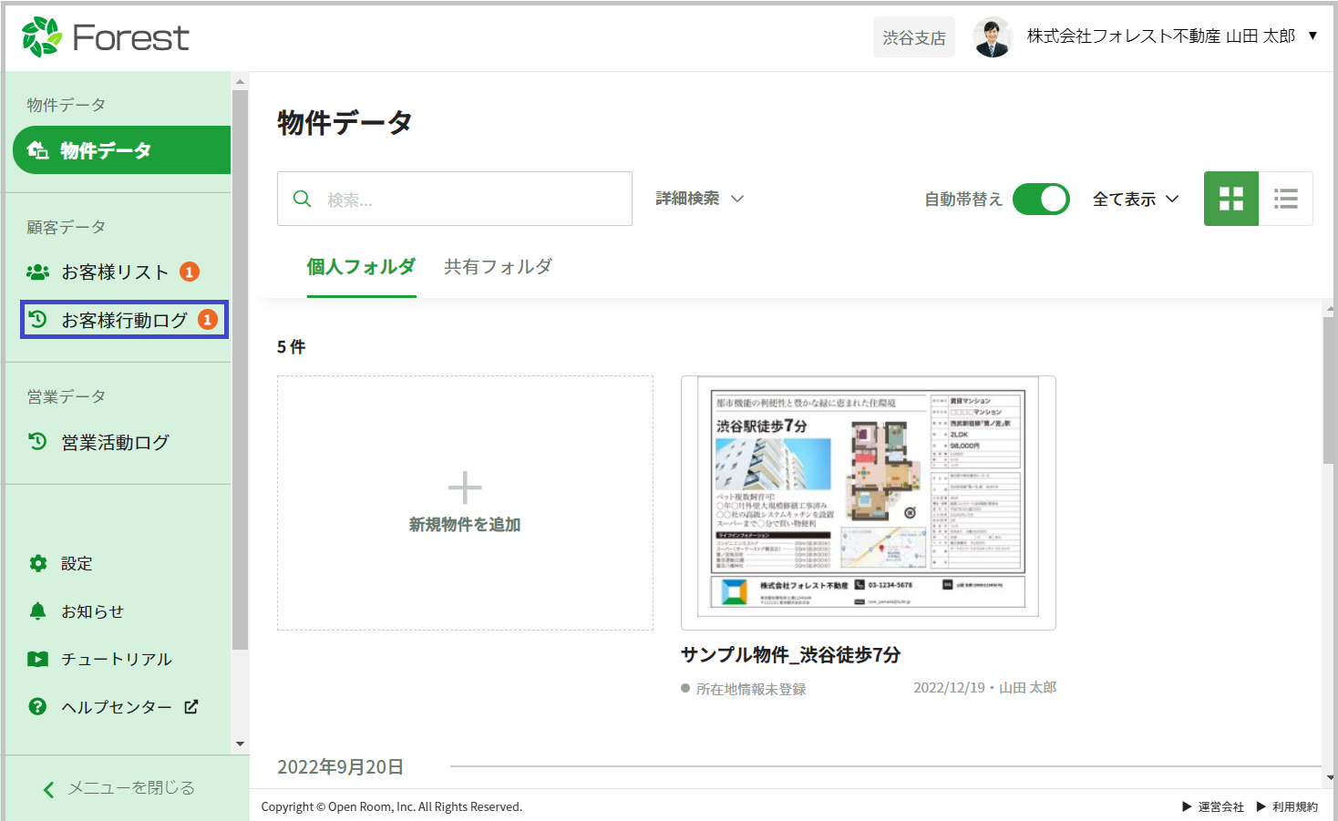This screenshot has width=1338, height=821.
Task: Switch to list view layout
Action: click(x=1285, y=199)
